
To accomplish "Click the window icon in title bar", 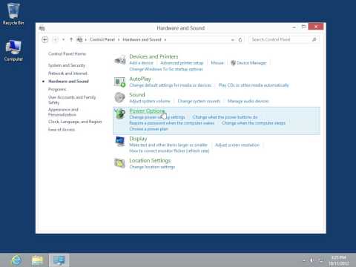I will [x=42, y=28].
